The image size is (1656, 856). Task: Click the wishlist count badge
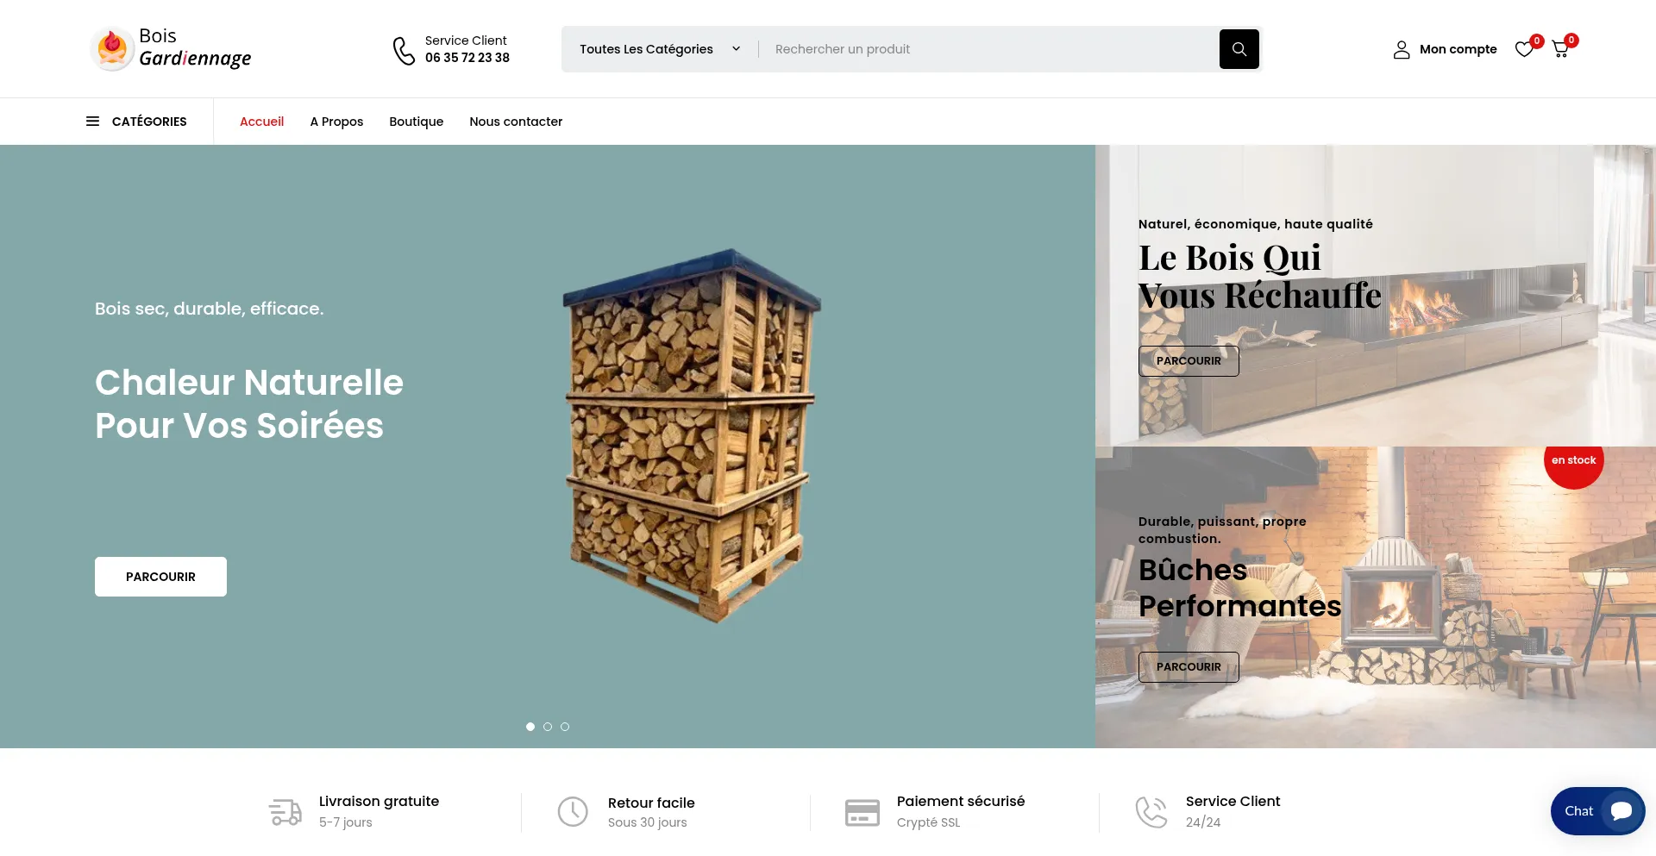coord(1537,41)
